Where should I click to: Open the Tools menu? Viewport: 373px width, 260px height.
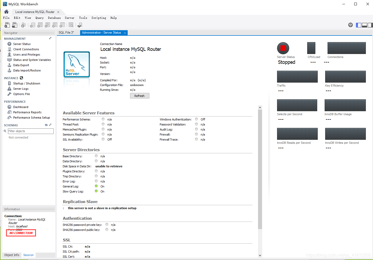point(83,18)
